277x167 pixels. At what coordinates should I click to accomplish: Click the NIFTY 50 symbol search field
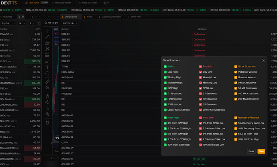(51, 23)
